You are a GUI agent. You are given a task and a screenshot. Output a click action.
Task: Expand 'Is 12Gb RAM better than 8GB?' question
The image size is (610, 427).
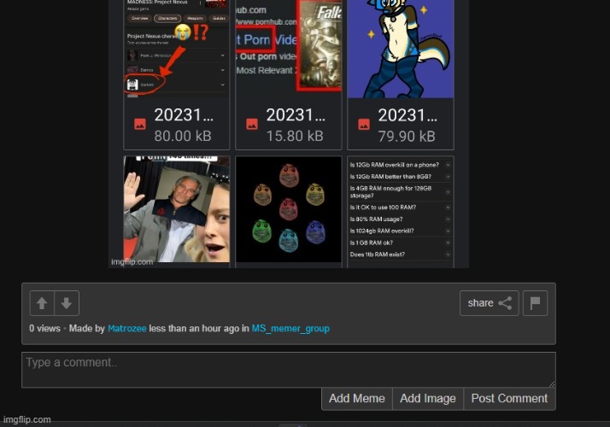tap(401, 177)
